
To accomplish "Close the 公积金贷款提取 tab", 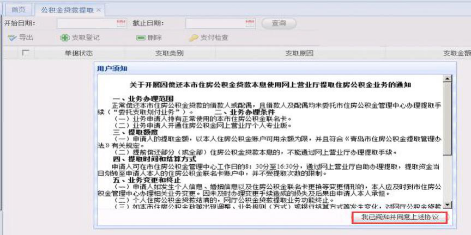I will pos(99,10).
